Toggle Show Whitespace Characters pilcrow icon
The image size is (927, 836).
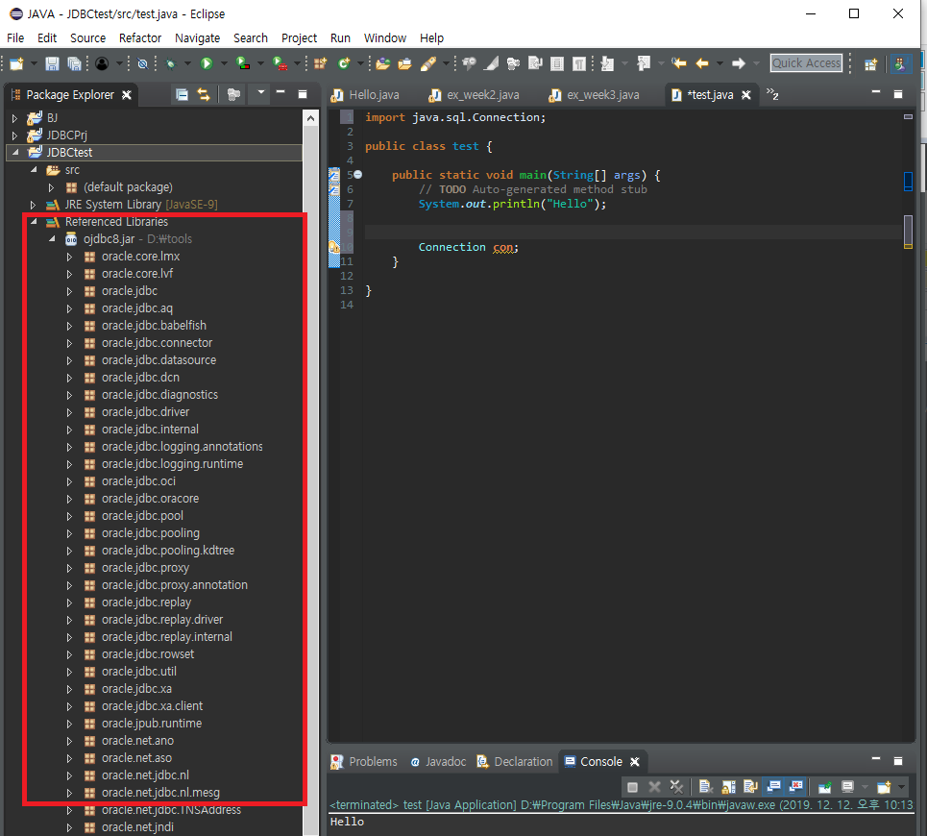(580, 63)
